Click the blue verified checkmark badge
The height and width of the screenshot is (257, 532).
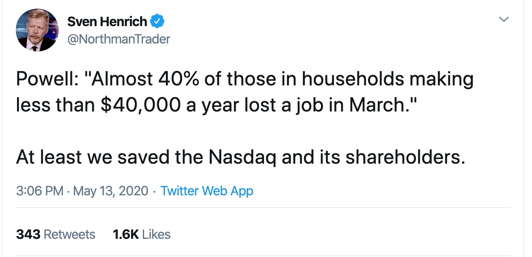point(158,21)
